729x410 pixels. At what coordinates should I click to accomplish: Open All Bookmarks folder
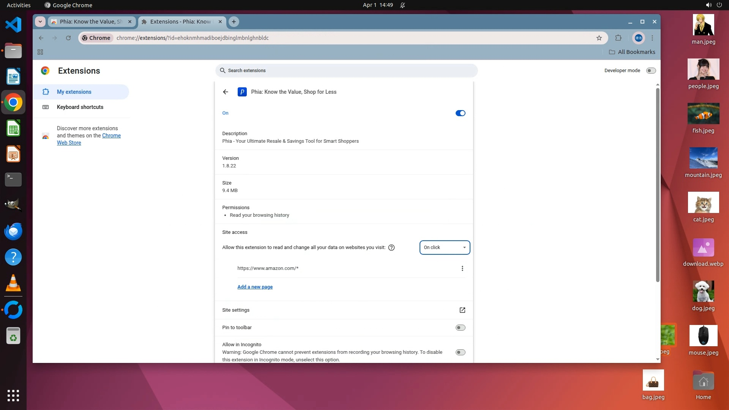click(632, 52)
